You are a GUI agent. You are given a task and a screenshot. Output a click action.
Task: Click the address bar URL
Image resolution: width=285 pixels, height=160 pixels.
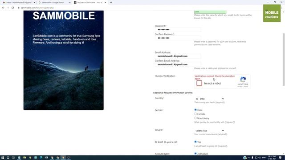point(37,8)
